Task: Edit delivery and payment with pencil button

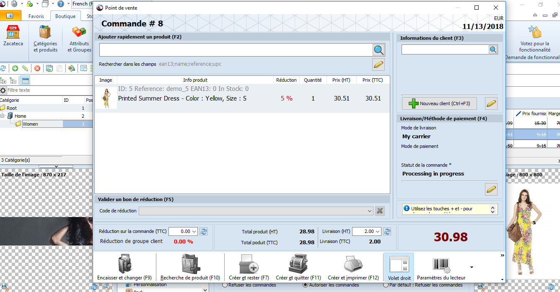Action: (491, 189)
